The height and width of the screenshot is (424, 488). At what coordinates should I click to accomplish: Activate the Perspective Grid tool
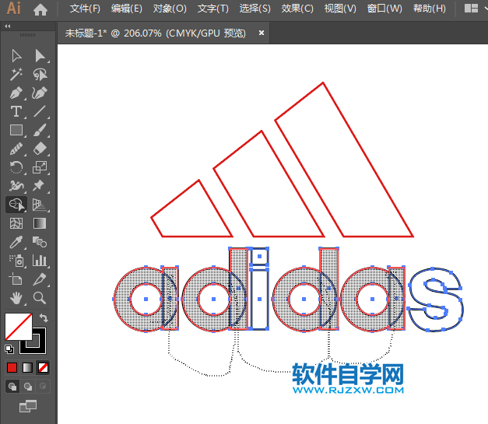[40, 205]
